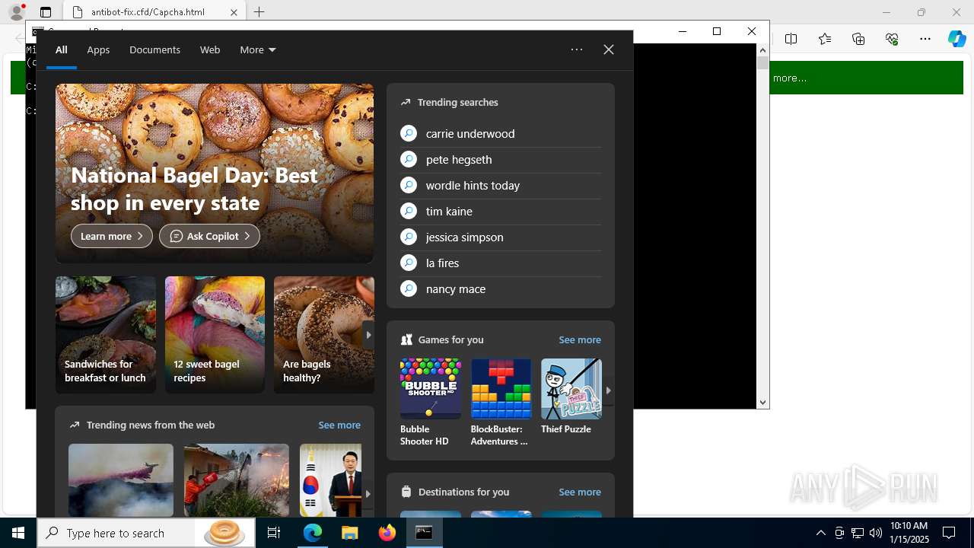Click Learn more on National Bagel Day

click(112, 236)
